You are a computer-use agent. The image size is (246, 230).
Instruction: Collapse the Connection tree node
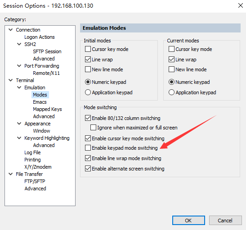coord(10,30)
